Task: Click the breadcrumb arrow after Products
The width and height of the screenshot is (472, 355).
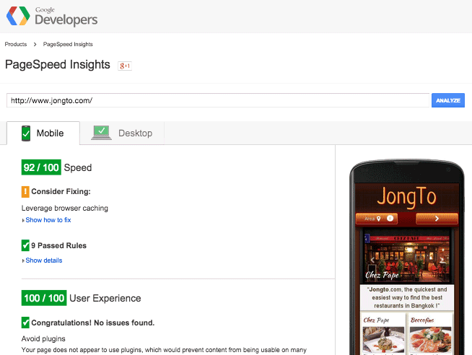Action: [35, 44]
